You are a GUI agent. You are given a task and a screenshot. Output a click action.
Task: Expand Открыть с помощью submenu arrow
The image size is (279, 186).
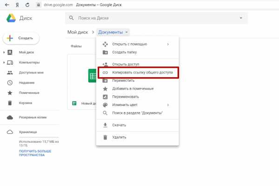tap(168, 44)
